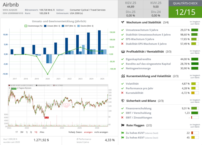Toggle the EBIT [Mrd. $] legend series
The image size is (202, 145).
tap(69, 26)
